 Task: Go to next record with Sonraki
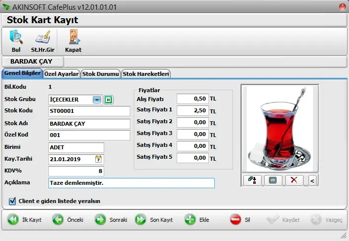click(x=111, y=220)
